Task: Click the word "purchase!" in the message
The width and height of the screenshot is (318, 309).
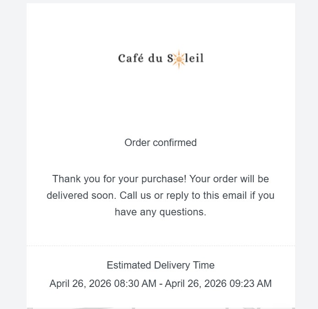Action: [165, 179]
